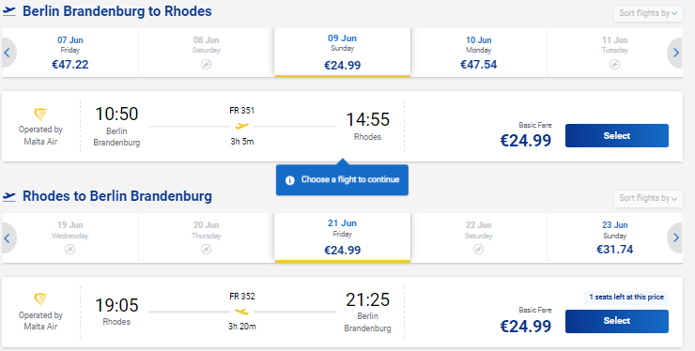Click the info icon in the continue tooltip
This screenshot has height=351, width=695.
point(290,180)
